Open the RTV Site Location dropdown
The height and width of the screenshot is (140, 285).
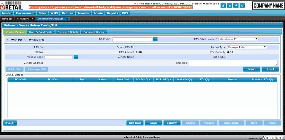[238, 39]
